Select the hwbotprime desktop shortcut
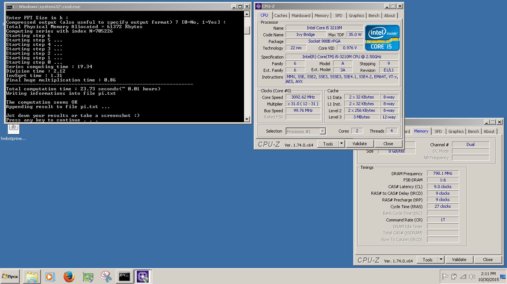 14,133
